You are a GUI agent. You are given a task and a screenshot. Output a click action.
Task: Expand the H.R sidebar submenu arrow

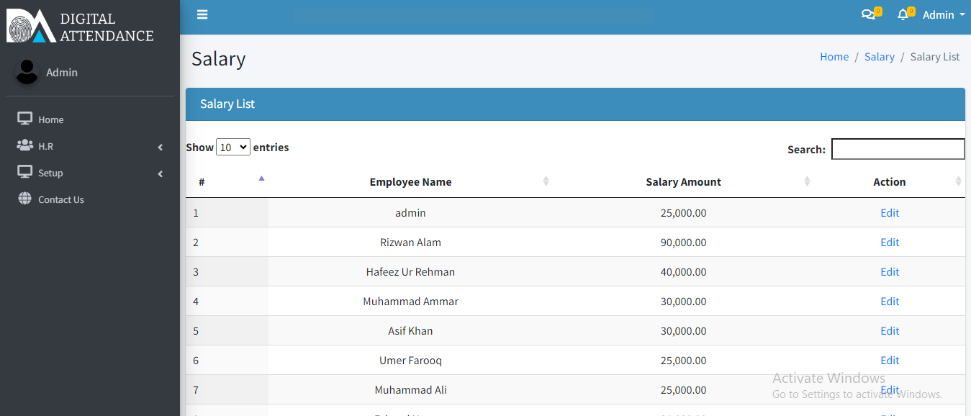tap(160, 147)
